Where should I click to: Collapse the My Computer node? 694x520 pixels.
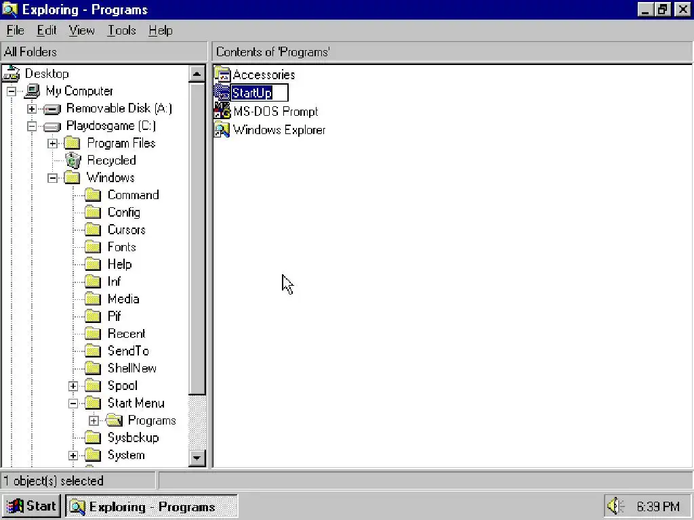[11, 91]
